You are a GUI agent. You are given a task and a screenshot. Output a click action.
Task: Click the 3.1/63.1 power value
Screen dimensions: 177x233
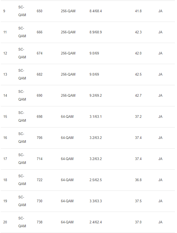tap(95, 117)
